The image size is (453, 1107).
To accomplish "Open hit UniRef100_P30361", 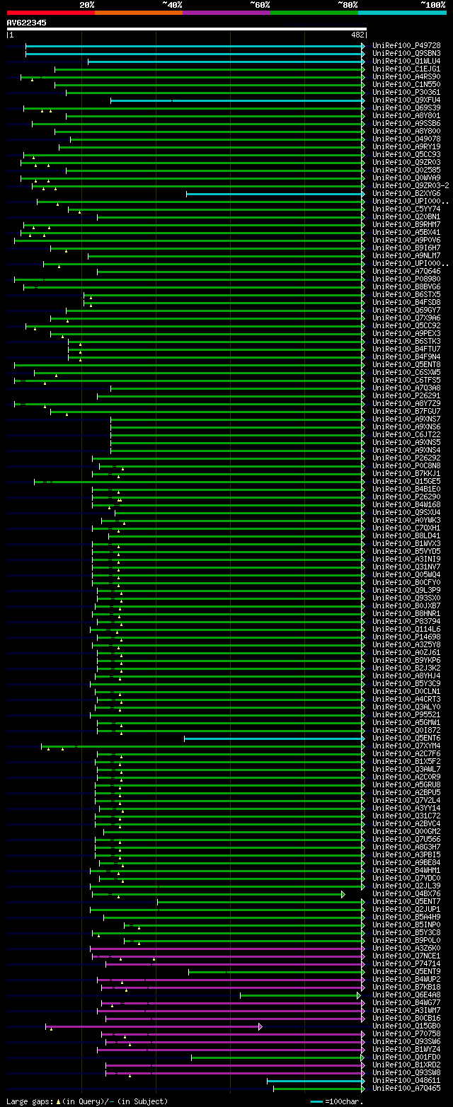I will 406,93.
